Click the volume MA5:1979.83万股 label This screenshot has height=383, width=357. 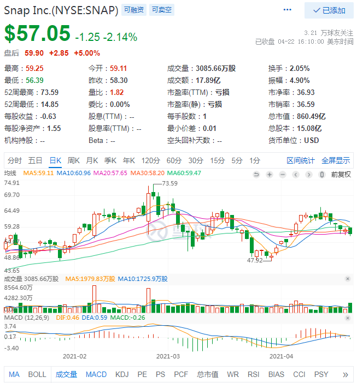point(90,279)
